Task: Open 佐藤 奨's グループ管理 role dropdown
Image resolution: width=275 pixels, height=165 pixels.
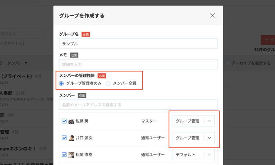Action: tap(193, 121)
